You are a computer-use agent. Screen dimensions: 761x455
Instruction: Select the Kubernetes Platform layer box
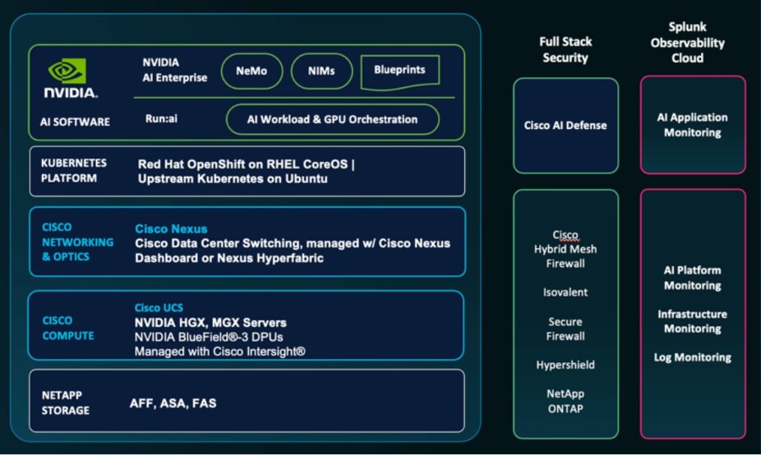click(x=247, y=172)
